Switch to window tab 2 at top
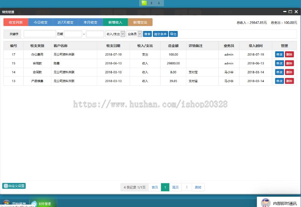The width and height of the screenshot is (301, 207). tap(151, 3)
